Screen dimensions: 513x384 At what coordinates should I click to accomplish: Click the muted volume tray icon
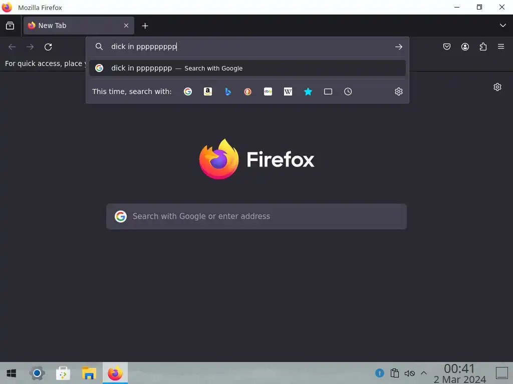(x=410, y=373)
